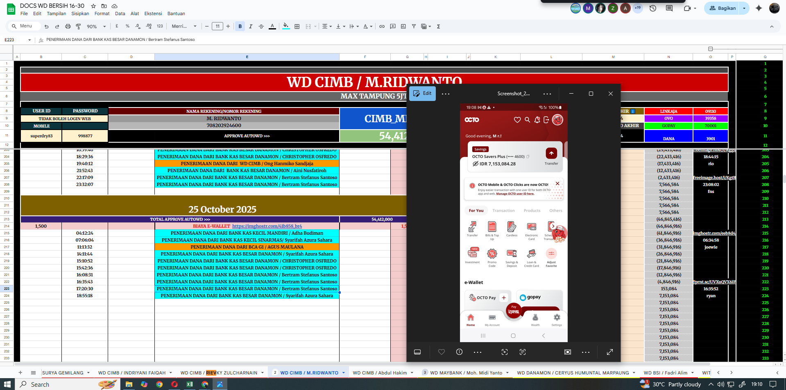Open the fill color picker
Image resolution: width=786 pixels, height=390 pixels.
coord(286,27)
